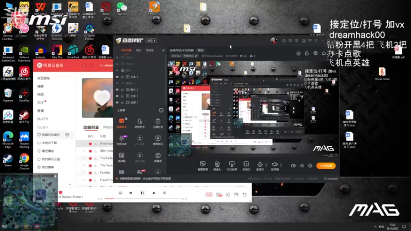Open the 弹幕秀 tool

158,158
